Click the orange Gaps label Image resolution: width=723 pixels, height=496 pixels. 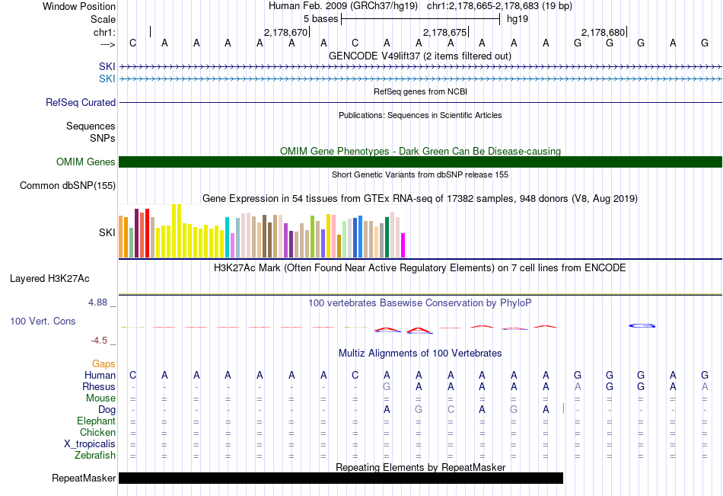[x=104, y=364]
